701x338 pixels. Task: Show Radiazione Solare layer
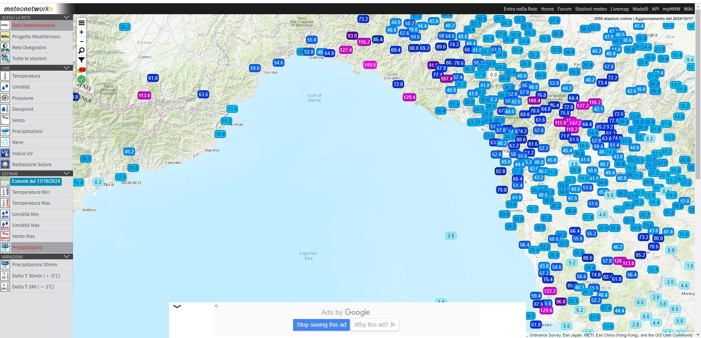tap(37, 164)
